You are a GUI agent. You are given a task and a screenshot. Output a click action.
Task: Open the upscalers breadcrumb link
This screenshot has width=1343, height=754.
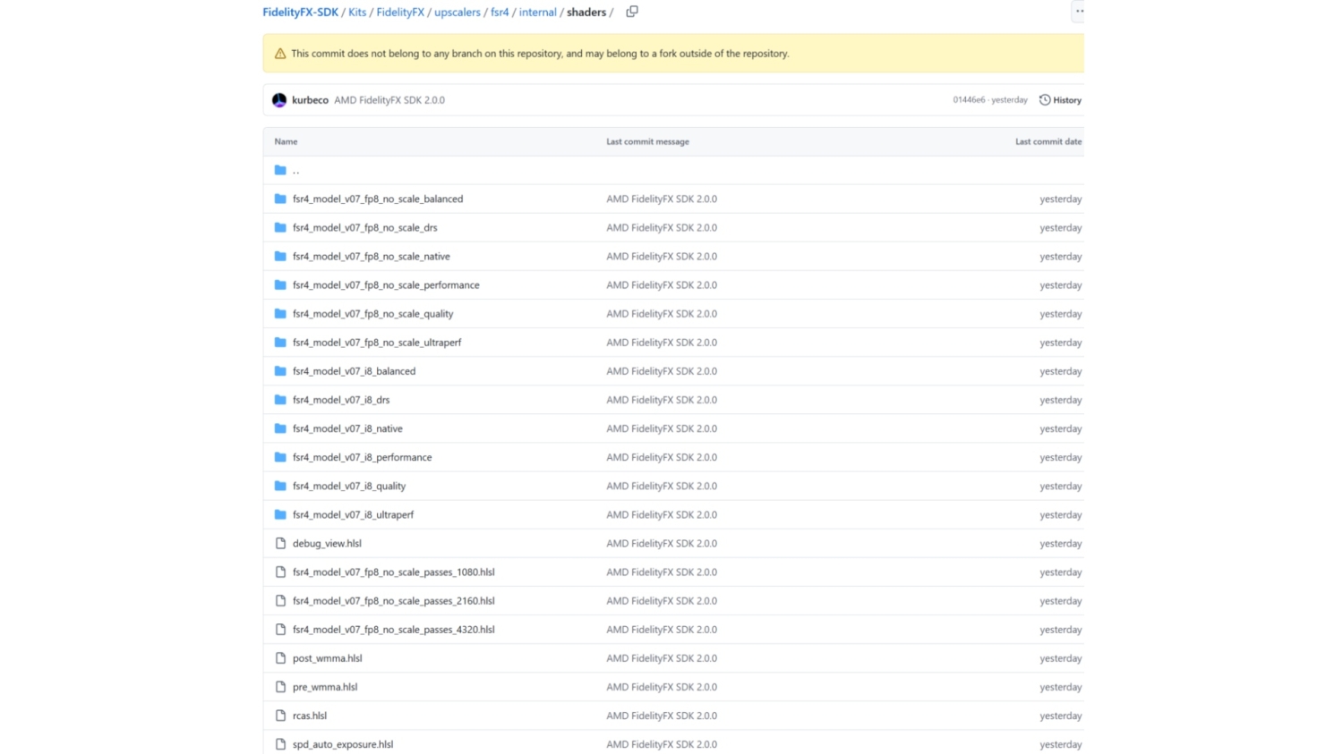458,12
